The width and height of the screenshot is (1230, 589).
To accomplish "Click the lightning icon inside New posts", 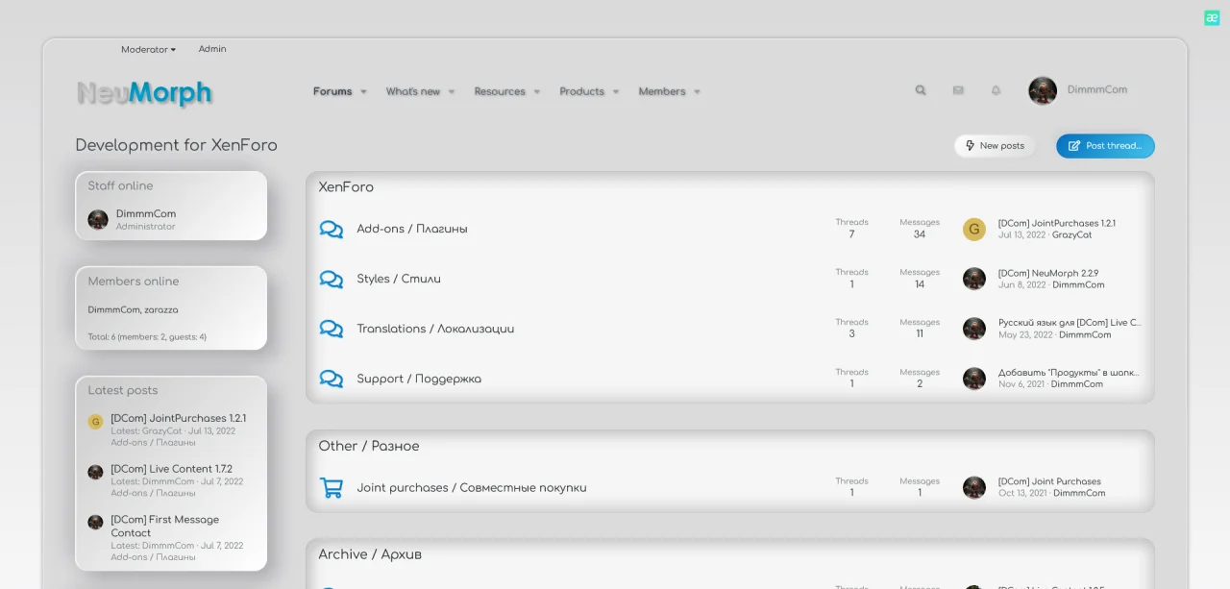I will coord(970,145).
